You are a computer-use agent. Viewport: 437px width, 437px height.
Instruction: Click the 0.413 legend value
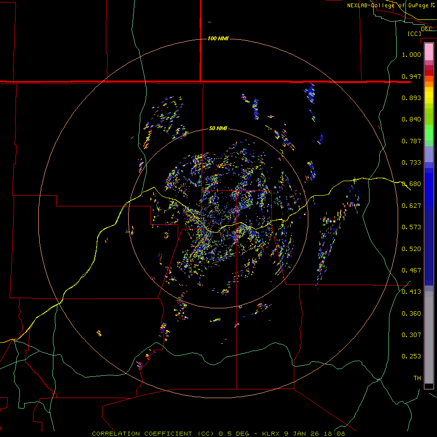411,292
